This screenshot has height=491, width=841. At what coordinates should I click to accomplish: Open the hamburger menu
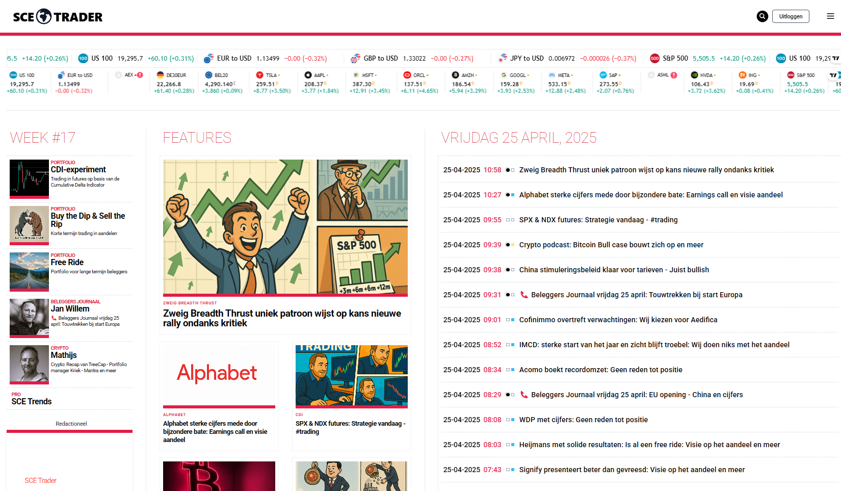830,16
